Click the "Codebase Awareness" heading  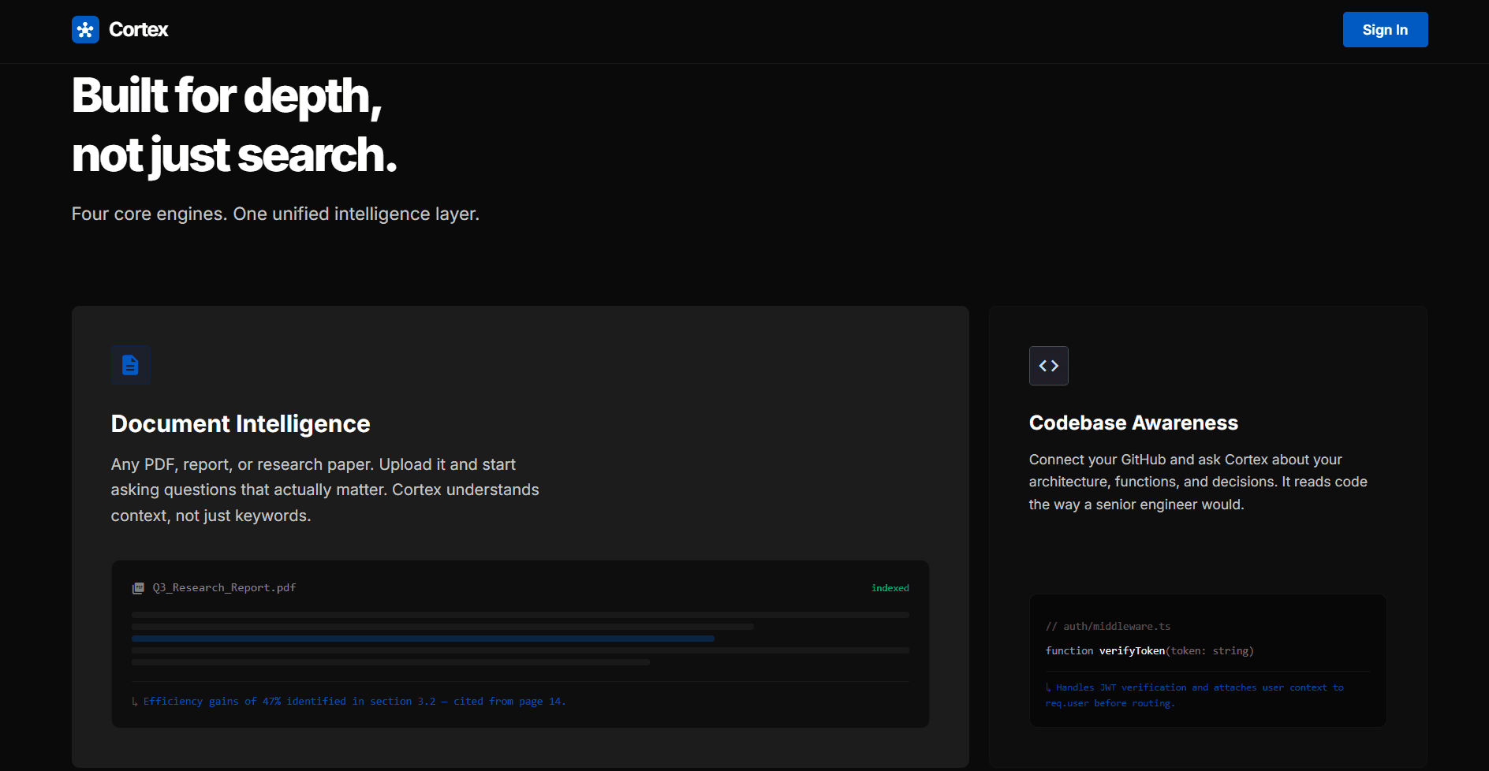click(x=1133, y=423)
